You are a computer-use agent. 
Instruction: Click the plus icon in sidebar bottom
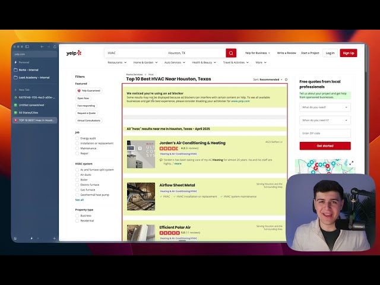pos(54,238)
